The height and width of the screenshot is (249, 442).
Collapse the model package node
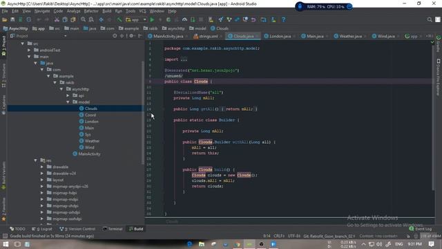68,102
